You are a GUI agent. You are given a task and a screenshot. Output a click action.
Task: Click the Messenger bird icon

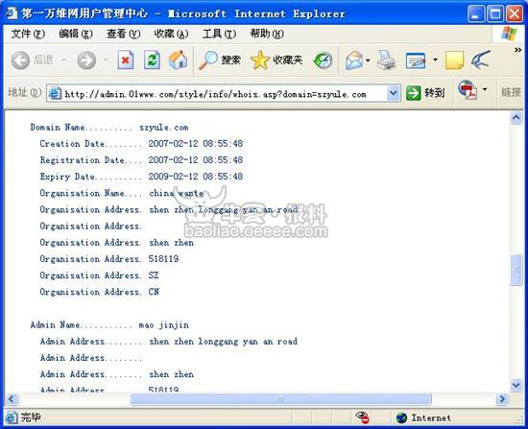[481, 60]
